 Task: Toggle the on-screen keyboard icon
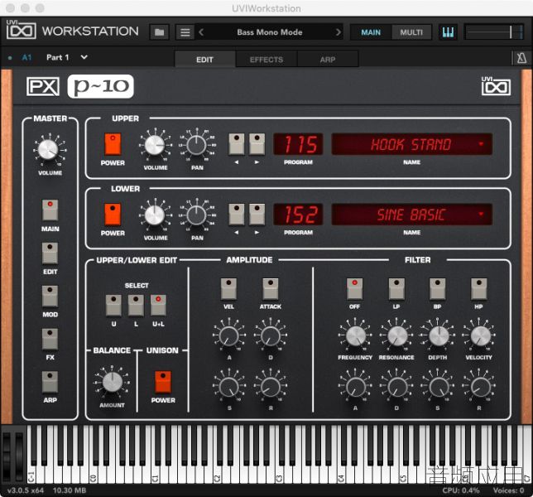coord(448,32)
